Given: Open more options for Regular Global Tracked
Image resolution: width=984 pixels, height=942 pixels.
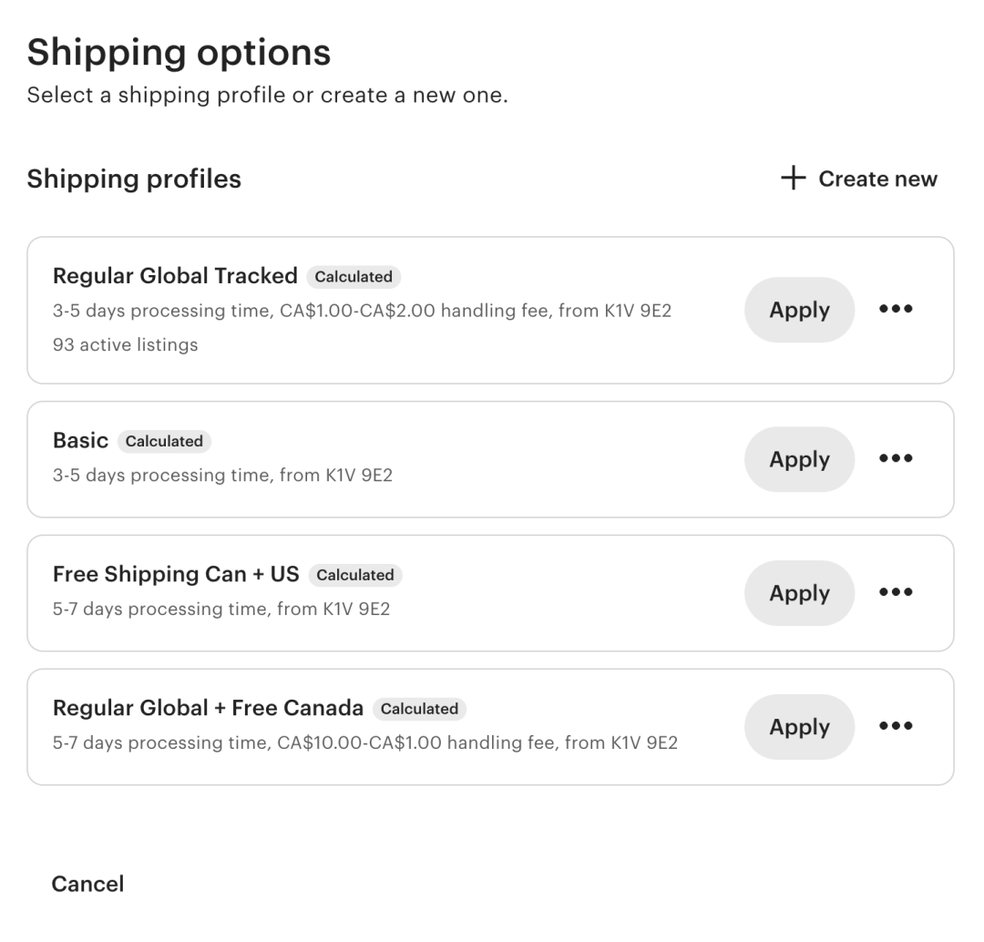Looking at the screenshot, I should (896, 309).
